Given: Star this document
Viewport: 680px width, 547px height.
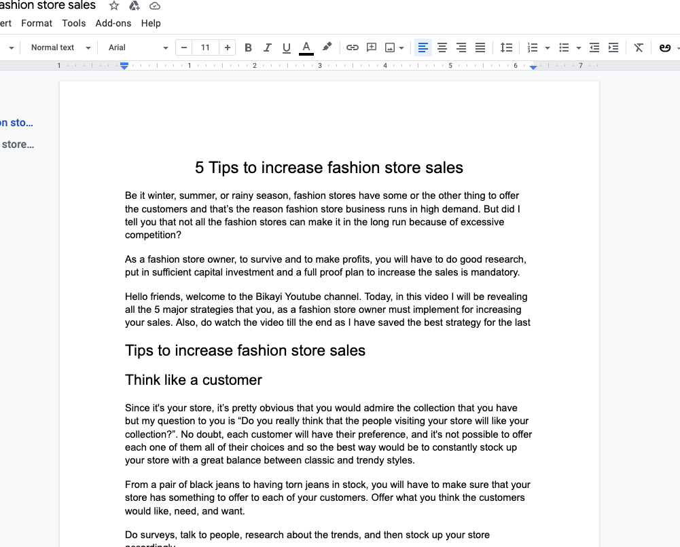Looking at the screenshot, I should pos(113,5).
